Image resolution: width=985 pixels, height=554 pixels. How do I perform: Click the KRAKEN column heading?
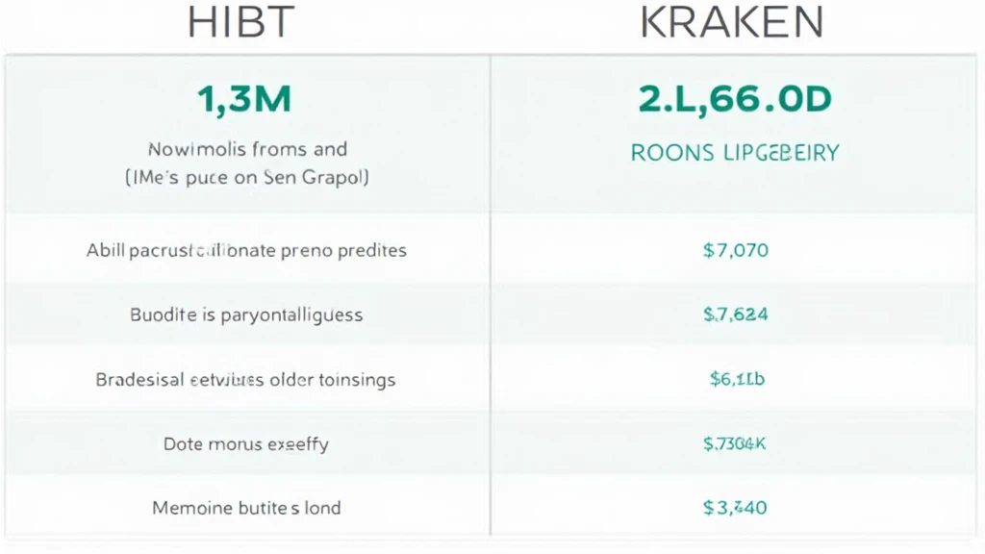tap(732, 23)
